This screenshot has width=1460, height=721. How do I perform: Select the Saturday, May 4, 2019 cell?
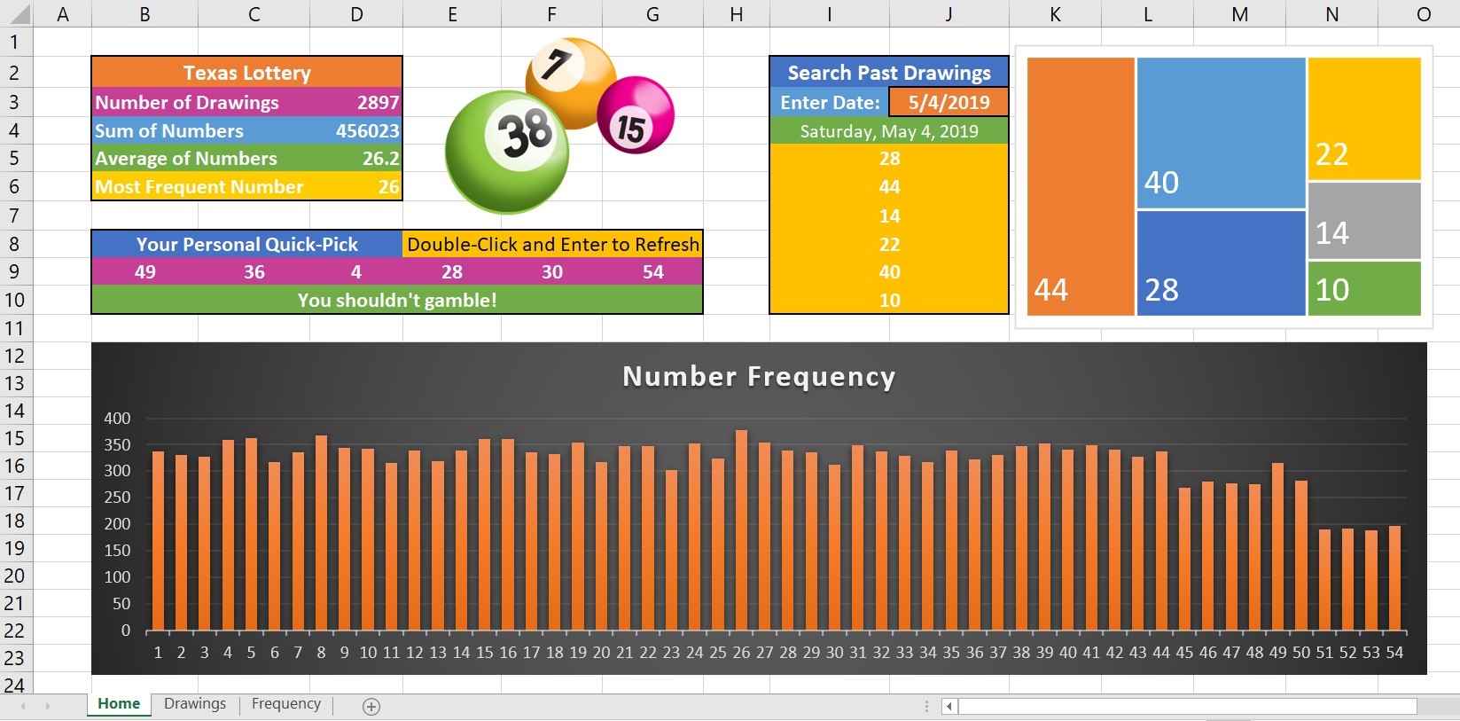pyautogui.click(x=889, y=130)
